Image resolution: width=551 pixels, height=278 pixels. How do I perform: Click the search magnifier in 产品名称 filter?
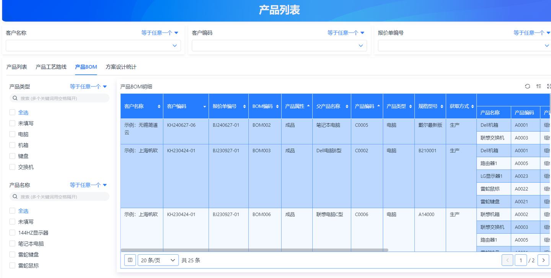click(15, 196)
